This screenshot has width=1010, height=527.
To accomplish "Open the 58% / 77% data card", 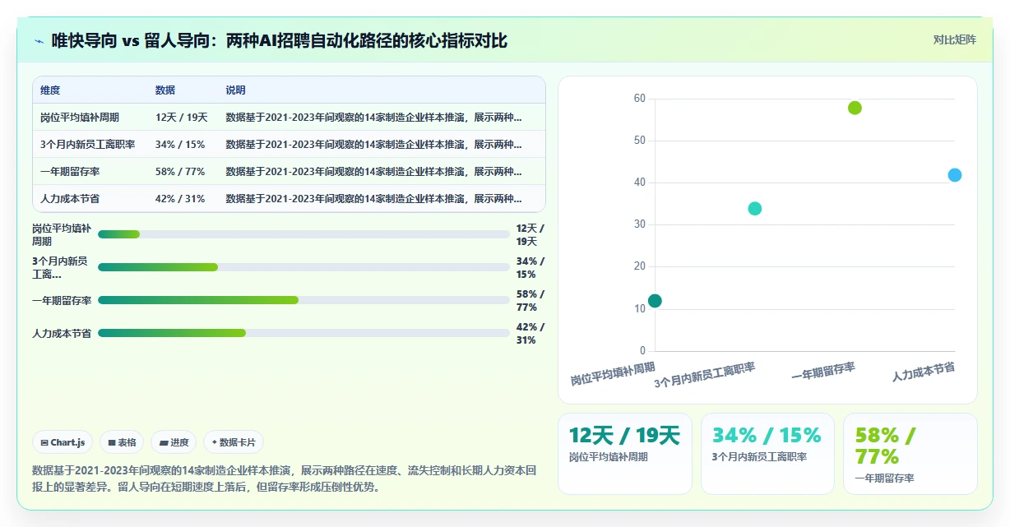I will click(x=910, y=454).
